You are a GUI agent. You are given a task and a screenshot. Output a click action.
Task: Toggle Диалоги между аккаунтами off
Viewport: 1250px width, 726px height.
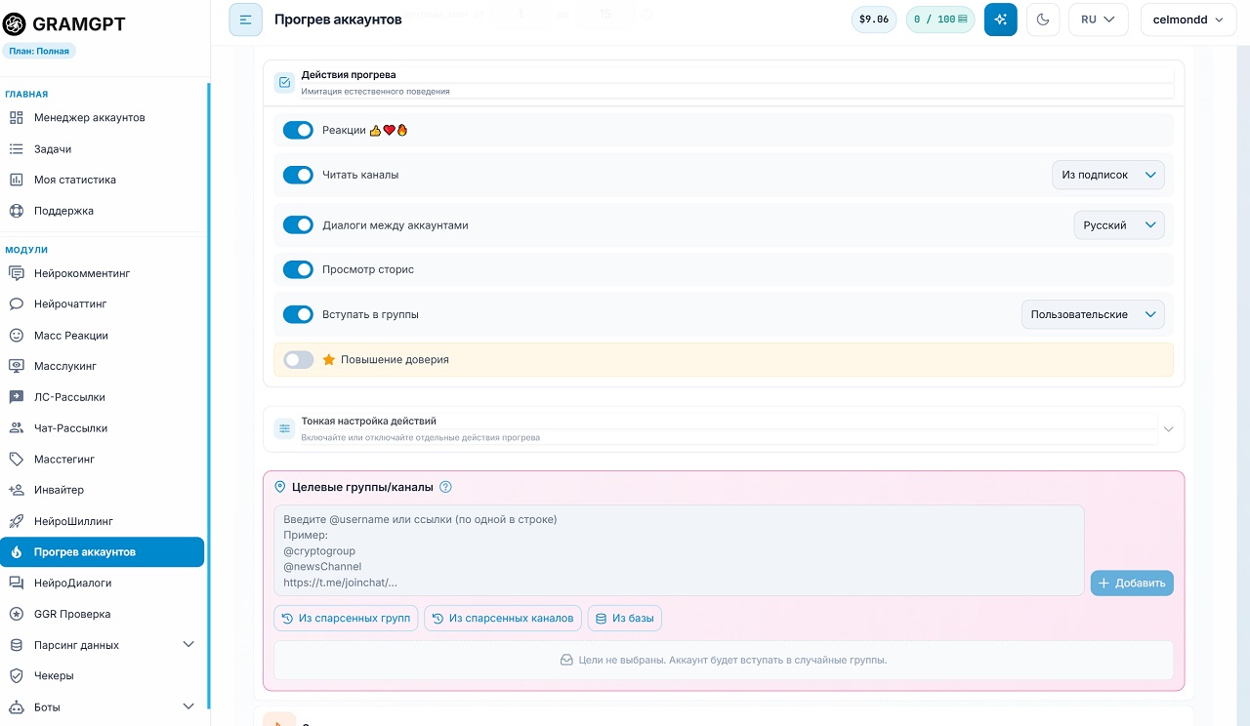(298, 224)
